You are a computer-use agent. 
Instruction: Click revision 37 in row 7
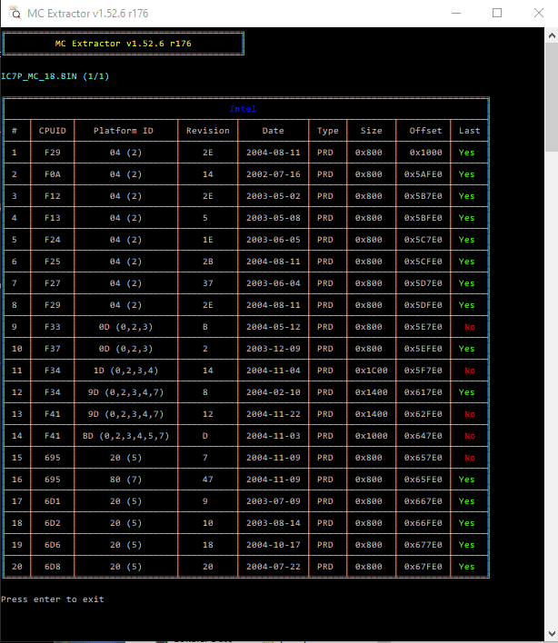207,283
